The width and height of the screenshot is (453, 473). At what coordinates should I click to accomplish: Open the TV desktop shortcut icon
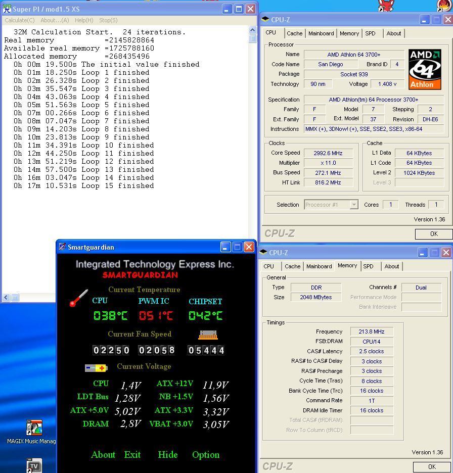click(x=34, y=466)
